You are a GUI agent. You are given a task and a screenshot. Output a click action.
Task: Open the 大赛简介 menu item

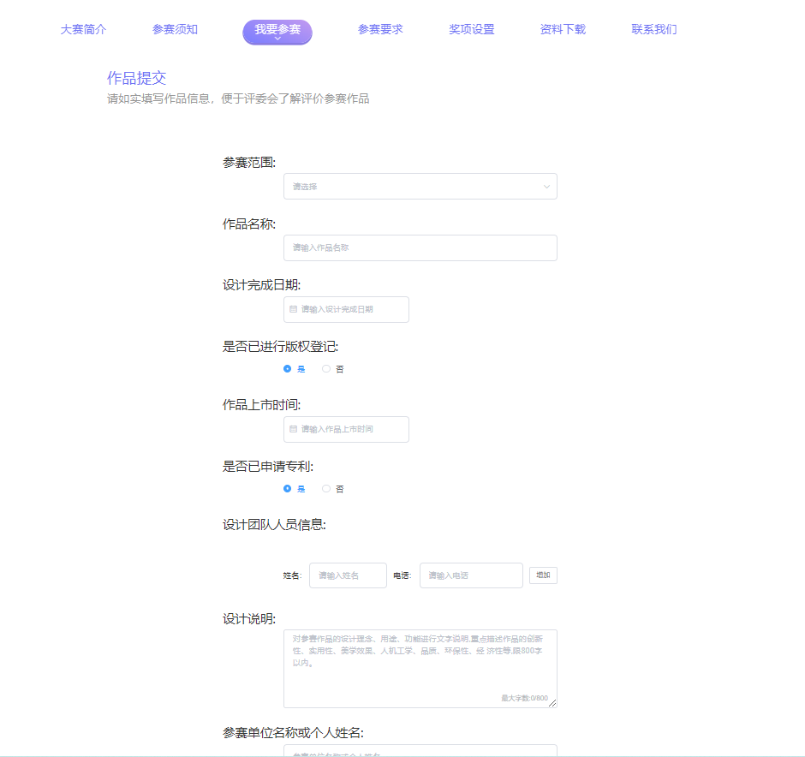(83, 29)
